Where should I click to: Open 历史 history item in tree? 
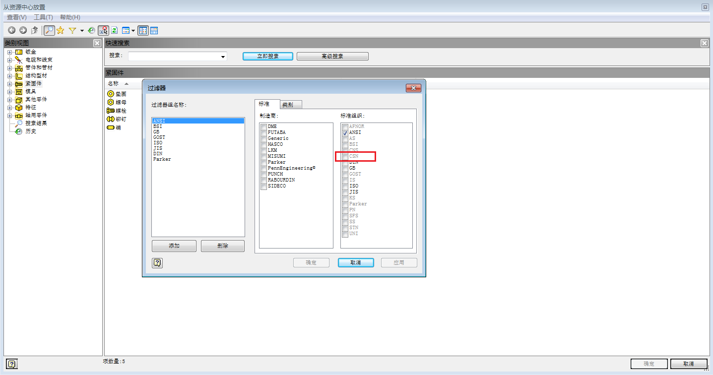pyautogui.click(x=31, y=131)
